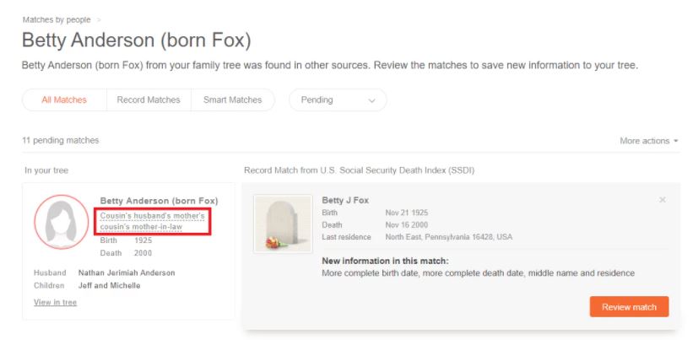693x340 pixels.
Task: Click the orange Review match button
Action: [x=629, y=307]
